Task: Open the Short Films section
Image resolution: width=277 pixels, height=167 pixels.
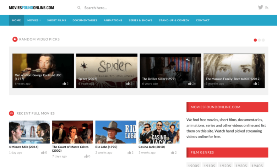Action: point(56,20)
